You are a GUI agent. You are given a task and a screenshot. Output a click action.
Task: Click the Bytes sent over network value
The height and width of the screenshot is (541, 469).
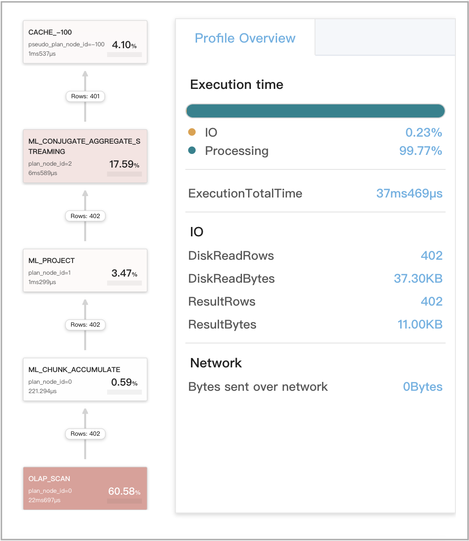tap(423, 387)
